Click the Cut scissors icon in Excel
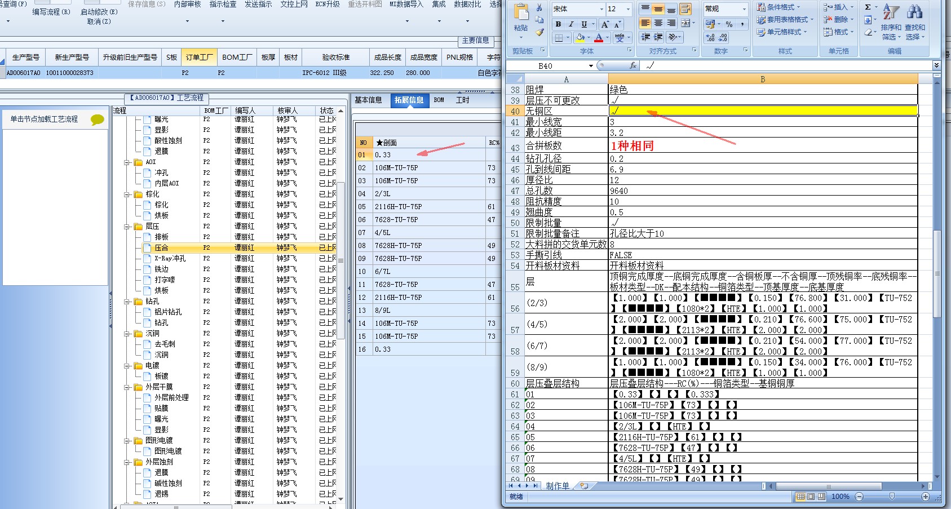This screenshot has width=951, height=509. [x=539, y=8]
